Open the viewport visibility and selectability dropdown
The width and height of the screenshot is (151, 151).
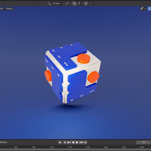(143, 9)
